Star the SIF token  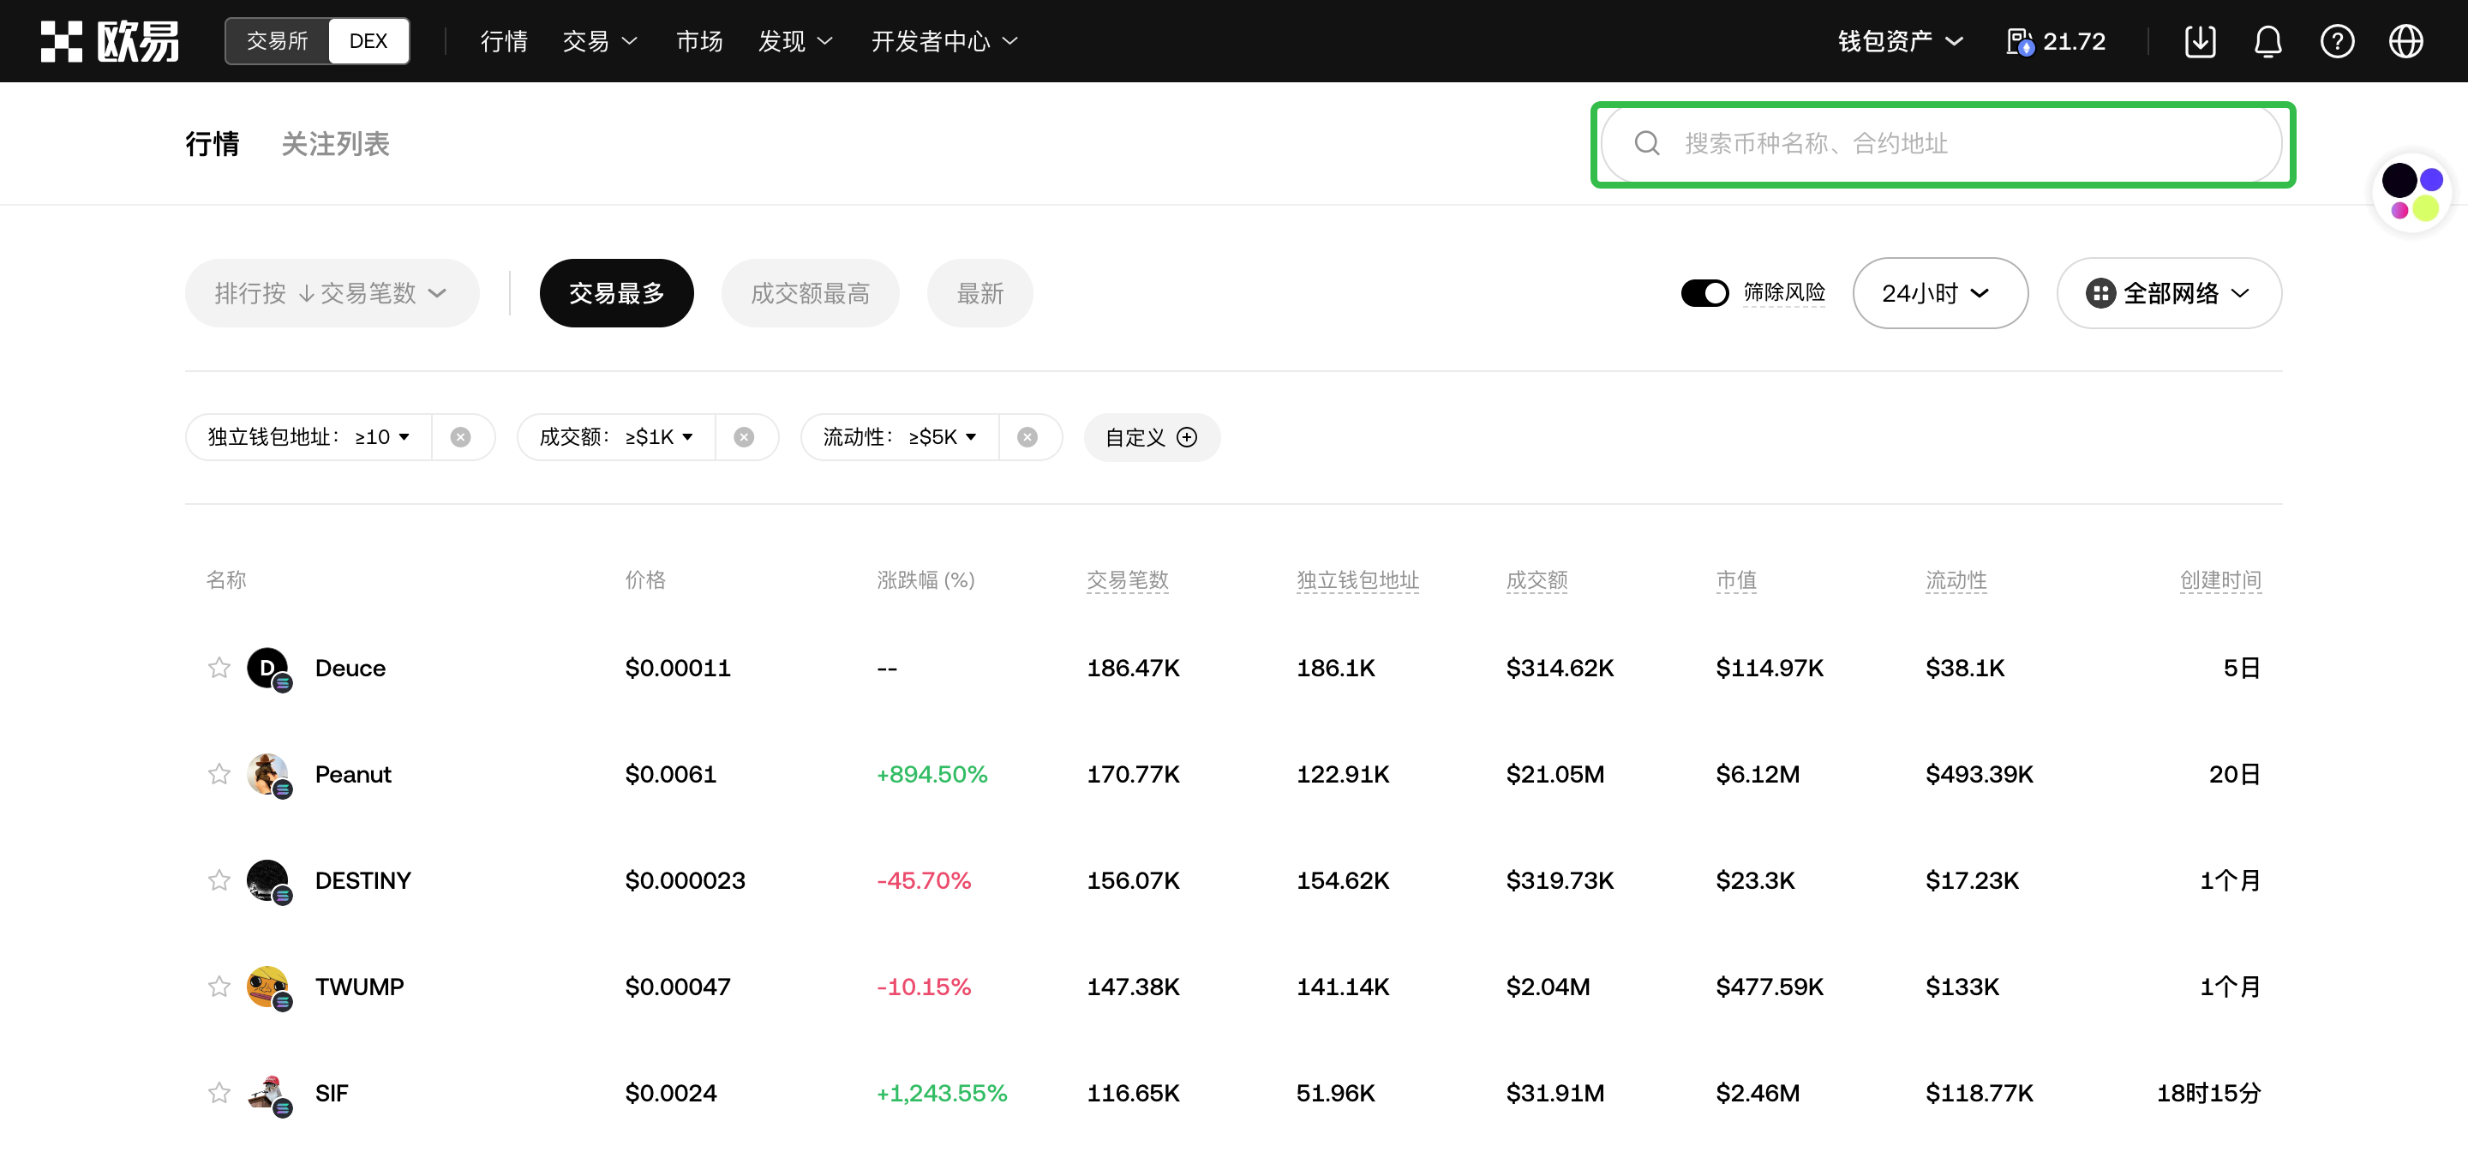(x=219, y=1093)
